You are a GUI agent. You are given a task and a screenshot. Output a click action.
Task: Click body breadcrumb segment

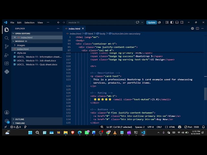[101, 34]
